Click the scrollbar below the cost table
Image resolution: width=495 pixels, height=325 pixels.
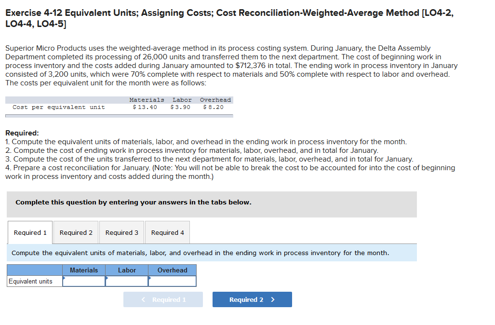coord(119,114)
